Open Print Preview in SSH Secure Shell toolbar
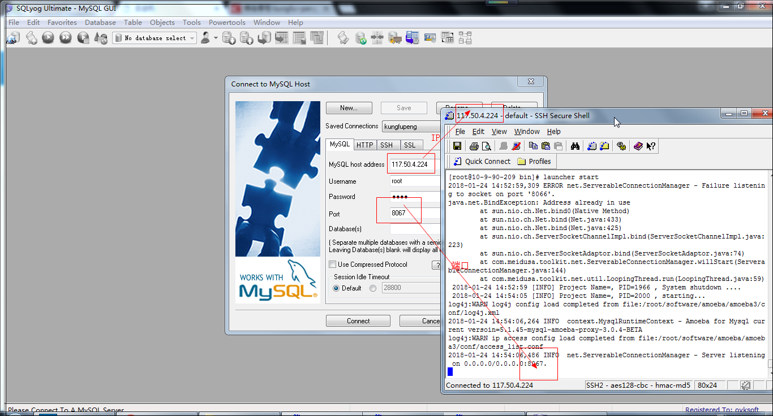This screenshot has height=416, width=773. click(486, 146)
